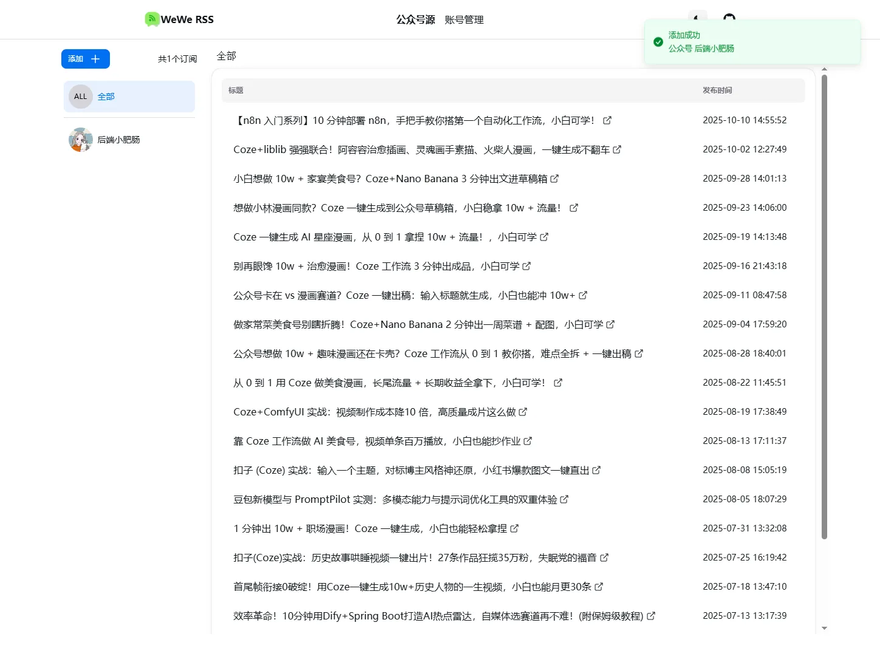Image resolution: width=880 pixels, height=648 pixels.
Task: Click the timestamp 2025-08-08 15:05:19
Action: point(745,470)
